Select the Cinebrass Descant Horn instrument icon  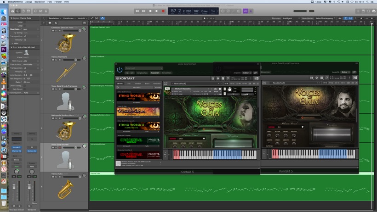click(x=66, y=43)
